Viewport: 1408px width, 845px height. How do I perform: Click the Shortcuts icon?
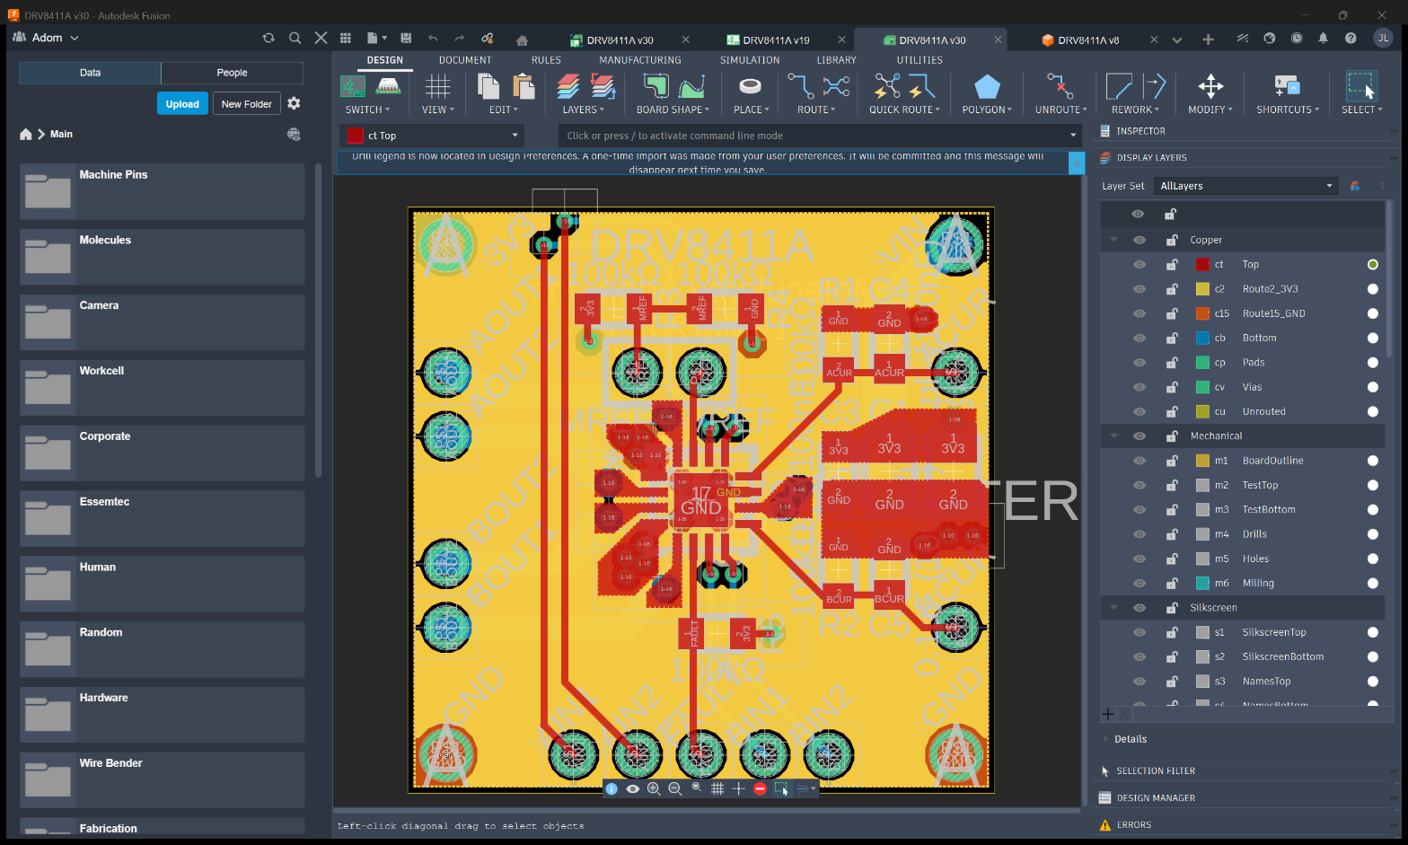pyautogui.click(x=1287, y=86)
